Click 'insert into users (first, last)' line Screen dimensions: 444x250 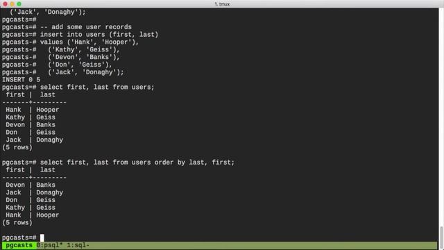click(99, 35)
